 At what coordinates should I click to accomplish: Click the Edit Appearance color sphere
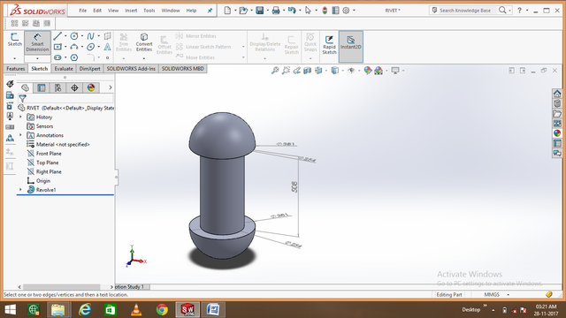click(368, 71)
